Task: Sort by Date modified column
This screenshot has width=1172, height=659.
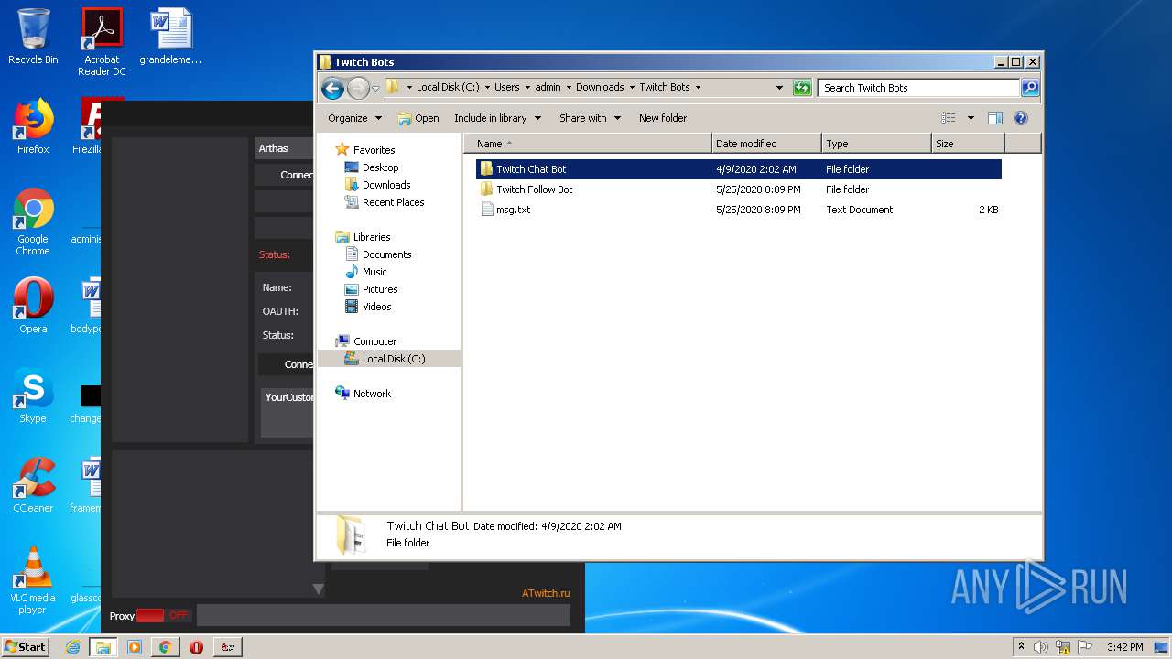Action: pos(766,144)
